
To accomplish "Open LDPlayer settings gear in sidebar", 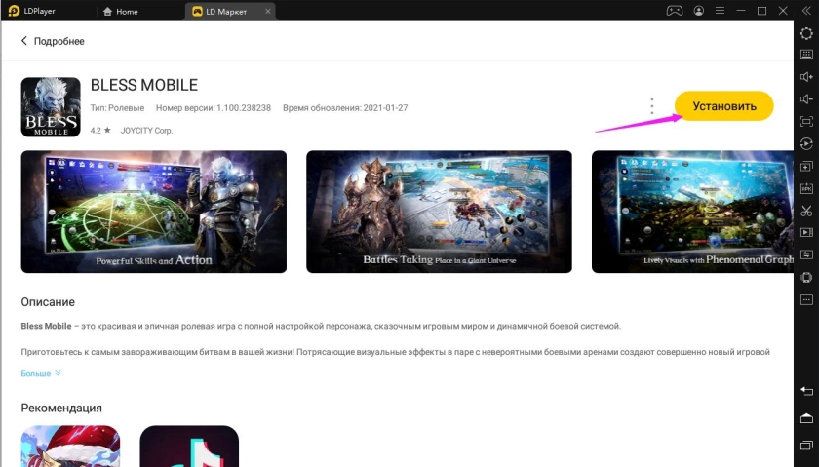I will tap(806, 33).
